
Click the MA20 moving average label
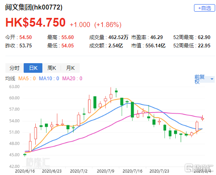click(72, 79)
